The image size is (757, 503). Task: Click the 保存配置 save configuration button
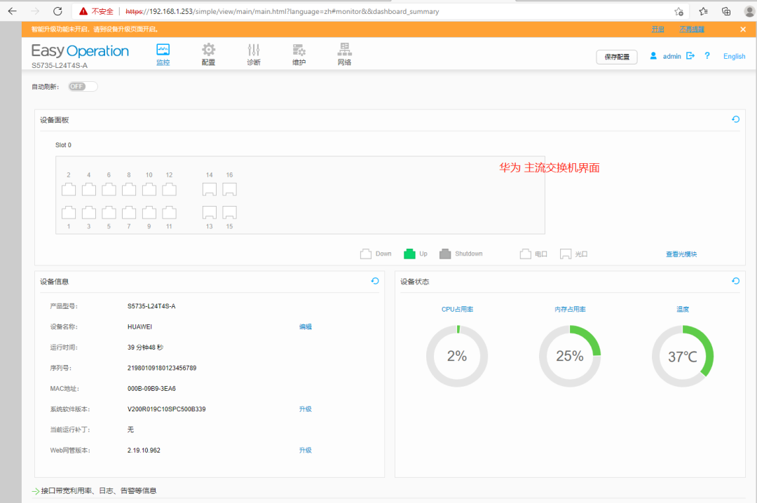tap(617, 57)
